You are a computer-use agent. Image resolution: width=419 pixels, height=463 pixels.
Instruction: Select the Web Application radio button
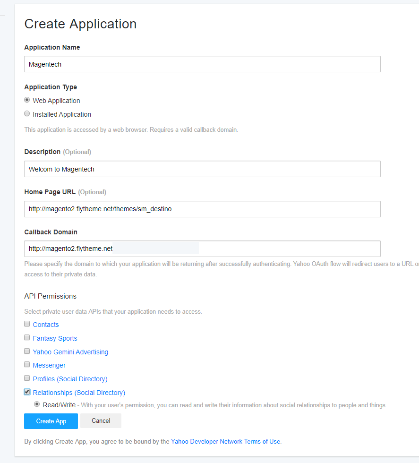[27, 100]
